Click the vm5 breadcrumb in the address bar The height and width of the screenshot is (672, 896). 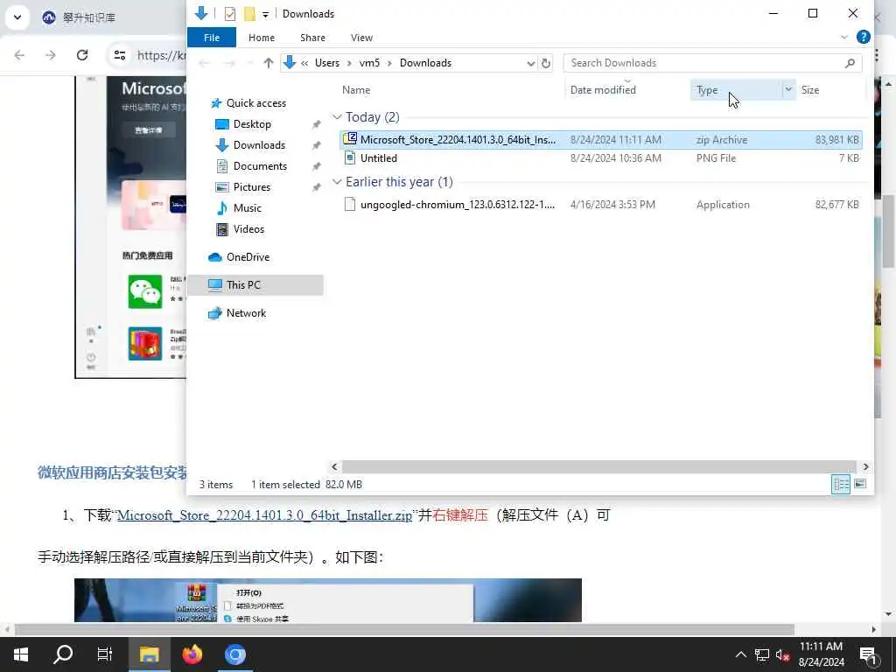pos(369,63)
